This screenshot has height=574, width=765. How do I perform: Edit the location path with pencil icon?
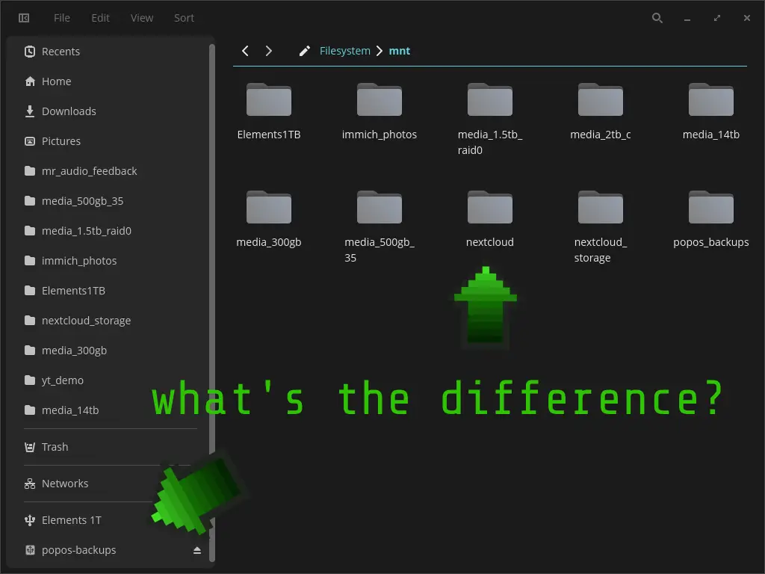pyautogui.click(x=305, y=51)
